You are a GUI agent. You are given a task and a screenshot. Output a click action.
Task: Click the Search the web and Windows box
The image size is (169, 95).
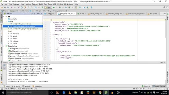point(27,93)
